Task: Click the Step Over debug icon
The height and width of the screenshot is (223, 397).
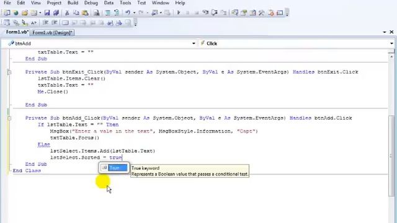Action: [215, 12]
